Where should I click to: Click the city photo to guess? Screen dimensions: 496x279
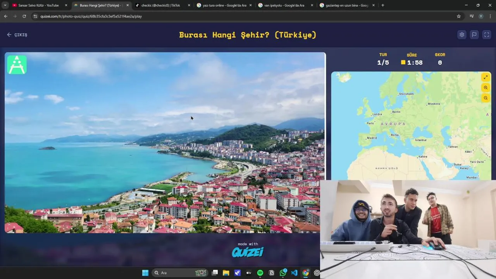coord(165,143)
